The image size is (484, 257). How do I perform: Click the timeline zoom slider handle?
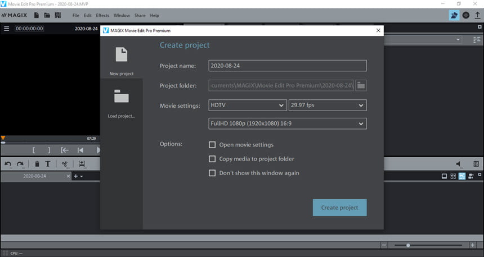coord(408,245)
